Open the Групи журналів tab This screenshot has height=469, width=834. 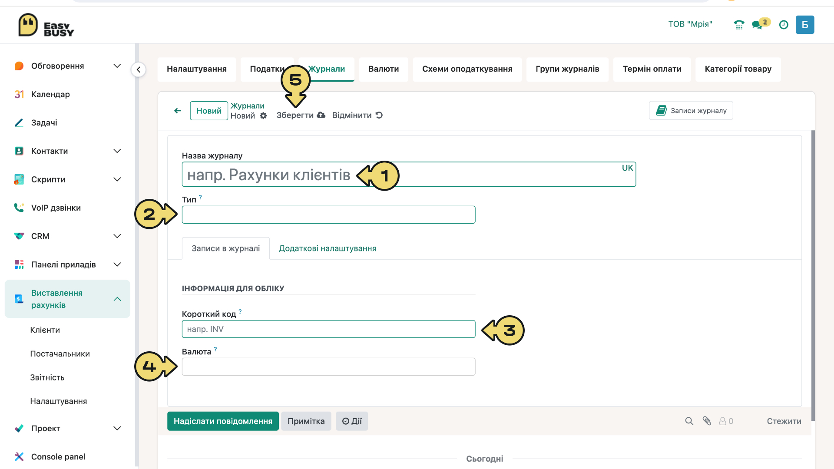(567, 69)
